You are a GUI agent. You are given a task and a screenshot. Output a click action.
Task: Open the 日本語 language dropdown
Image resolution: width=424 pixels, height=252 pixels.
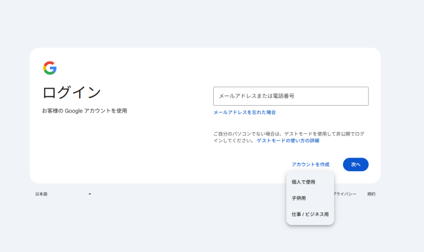coord(63,194)
